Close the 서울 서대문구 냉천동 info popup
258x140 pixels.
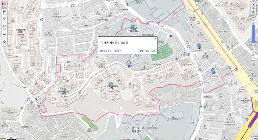155,39
